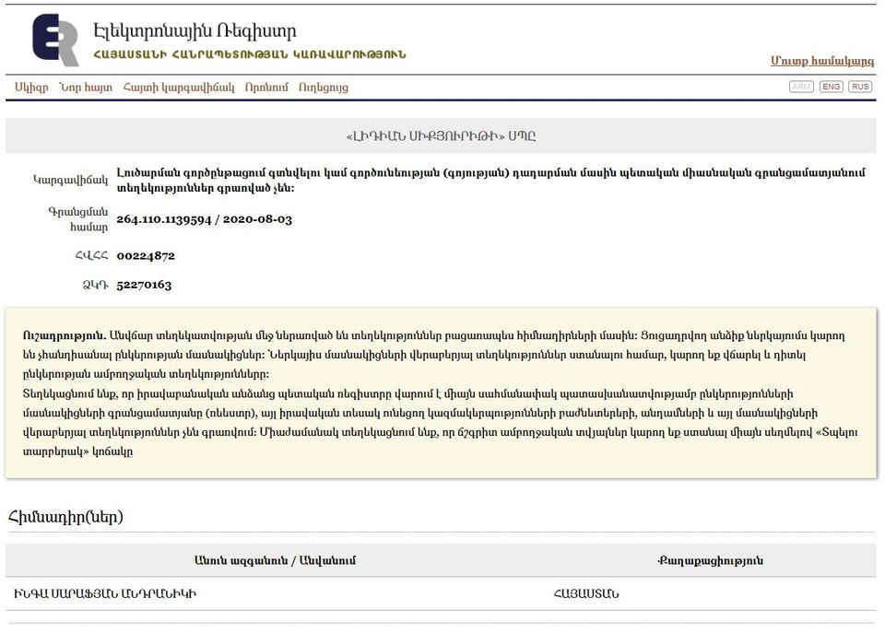The image size is (885, 633).
Task: Go to Նոր հայտ page
Action: [x=85, y=88]
